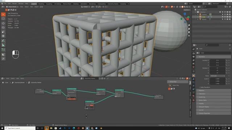
Task: Open the viewport Options button
Action: (187, 10)
